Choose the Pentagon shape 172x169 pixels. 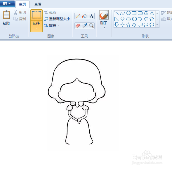[128, 19]
